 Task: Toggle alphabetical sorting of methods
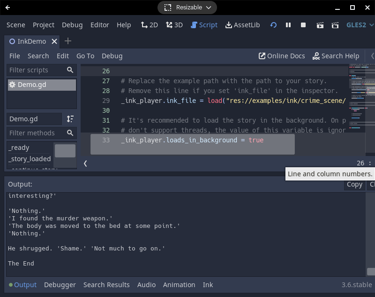pos(70,119)
